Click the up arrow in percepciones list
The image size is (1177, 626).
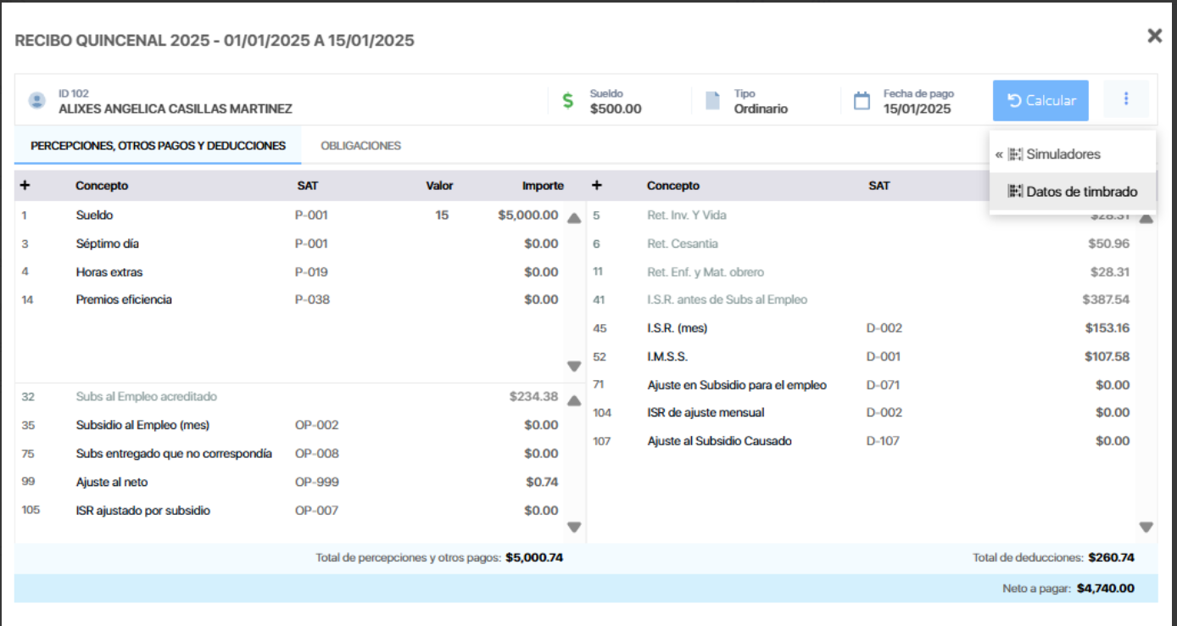(574, 218)
